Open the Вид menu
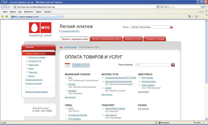The image size is (208, 125). tap(20, 12)
